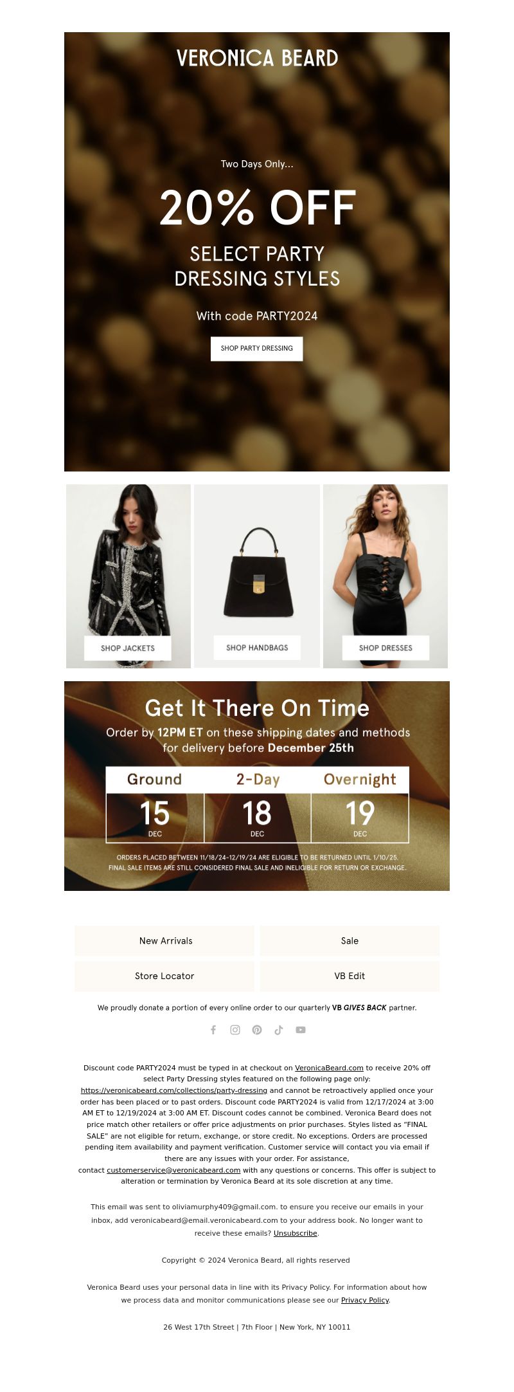Open the New Arrivals menu link
This screenshot has height=1392, width=514.
click(x=164, y=940)
